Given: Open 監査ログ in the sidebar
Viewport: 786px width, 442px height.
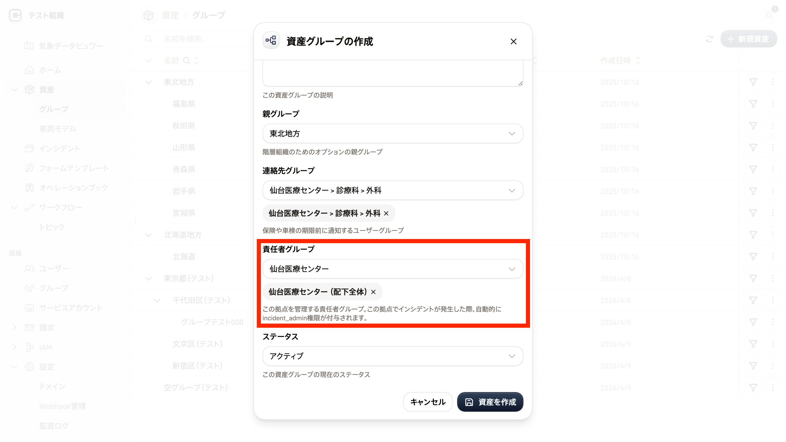Looking at the screenshot, I should (54, 426).
